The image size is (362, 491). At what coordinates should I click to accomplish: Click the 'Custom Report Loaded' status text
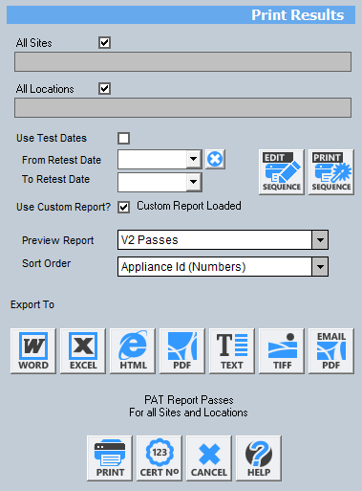pyautogui.click(x=189, y=206)
